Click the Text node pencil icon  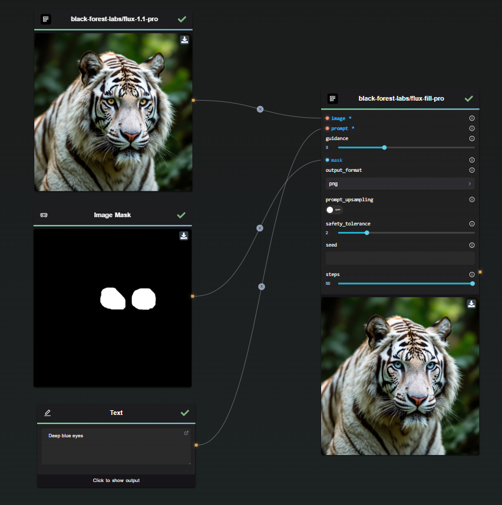pyautogui.click(x=47, y=413)
